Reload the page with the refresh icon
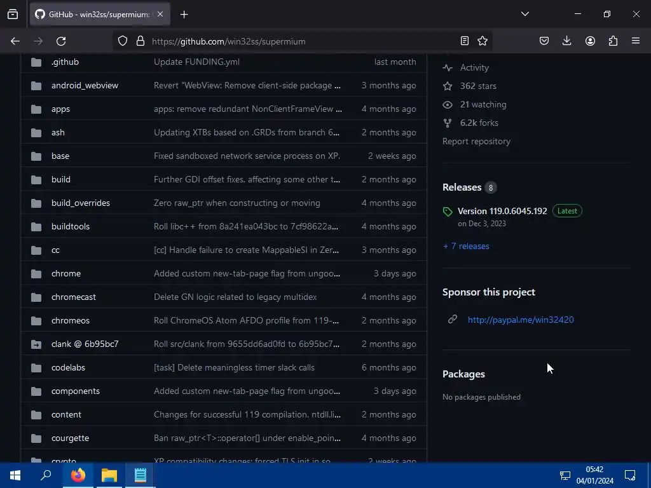The width and height of the screenshot is (651, 488). point(61,41)
